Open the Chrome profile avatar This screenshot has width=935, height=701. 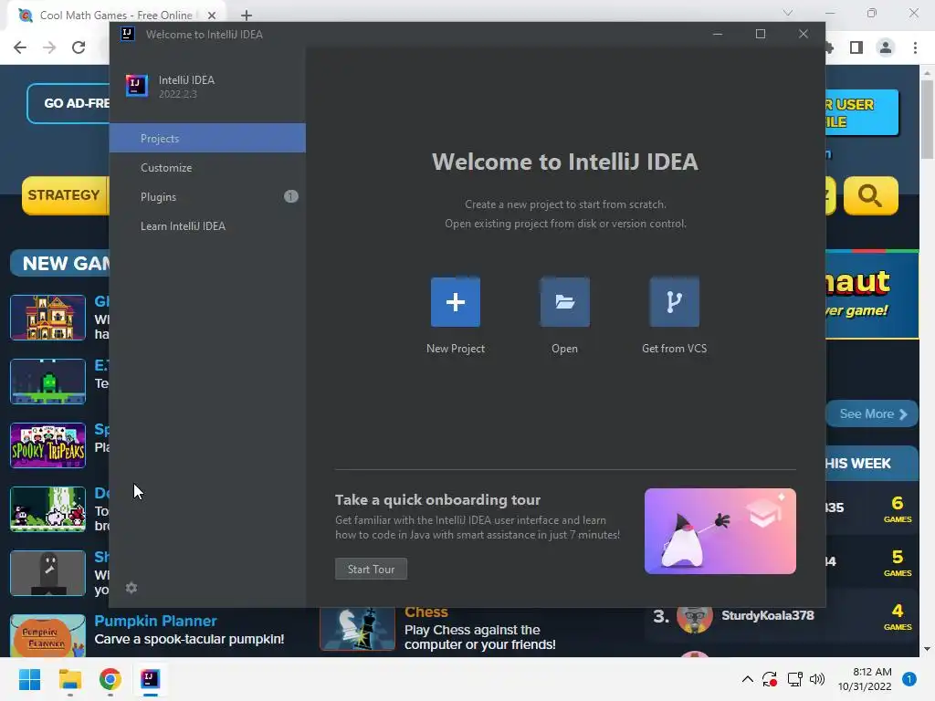886,47
